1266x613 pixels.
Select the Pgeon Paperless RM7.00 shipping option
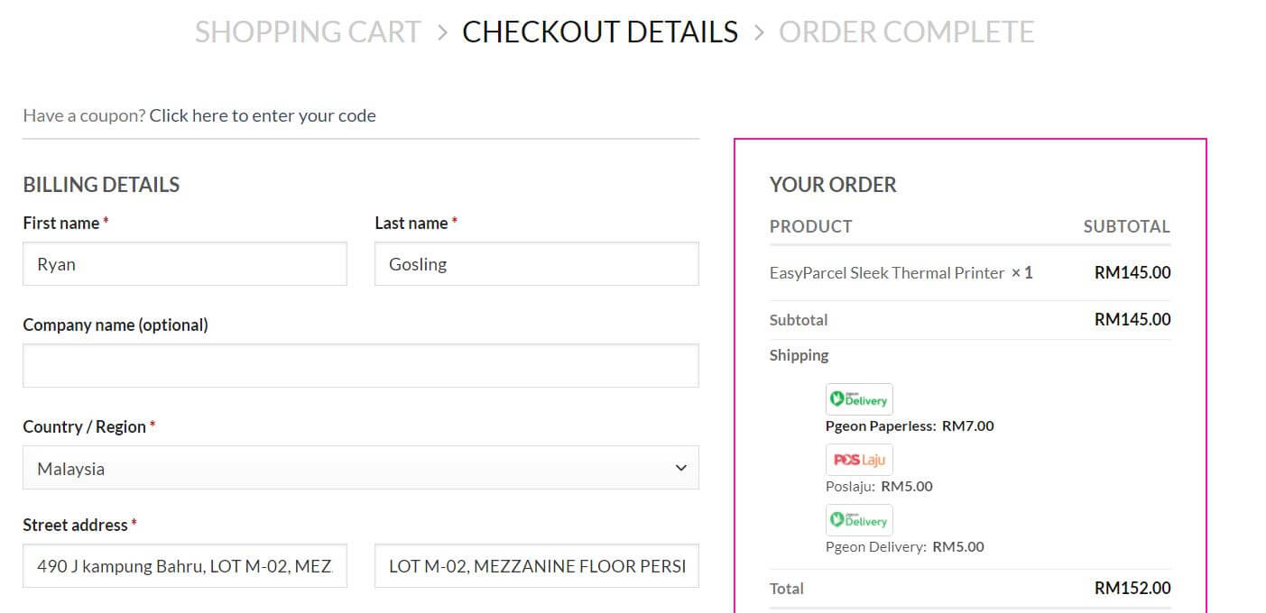tap(910, 425)
